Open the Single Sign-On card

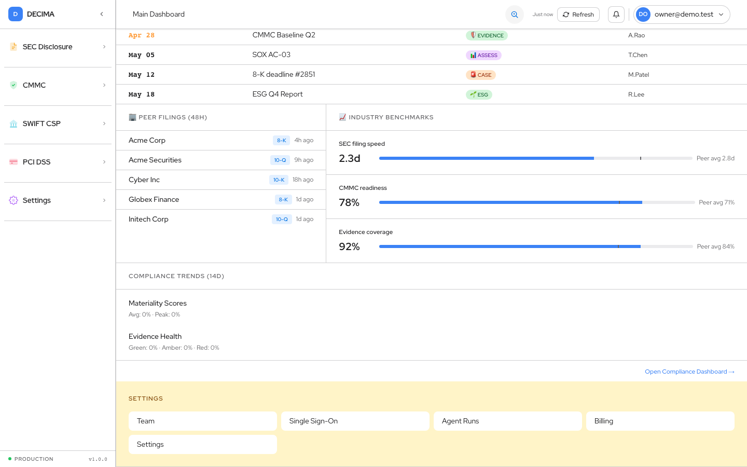click(355, 421)
